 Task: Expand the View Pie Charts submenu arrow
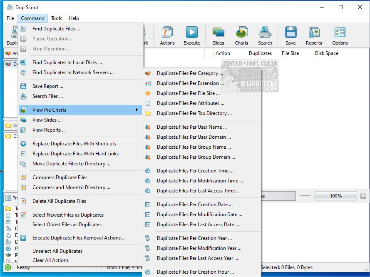[137, 110]
